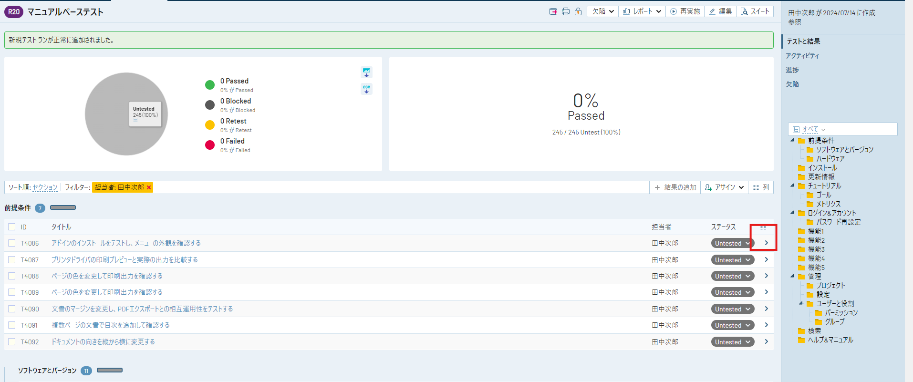
Task: Click the 再実施 button
Action: click(x=685, y=11)
